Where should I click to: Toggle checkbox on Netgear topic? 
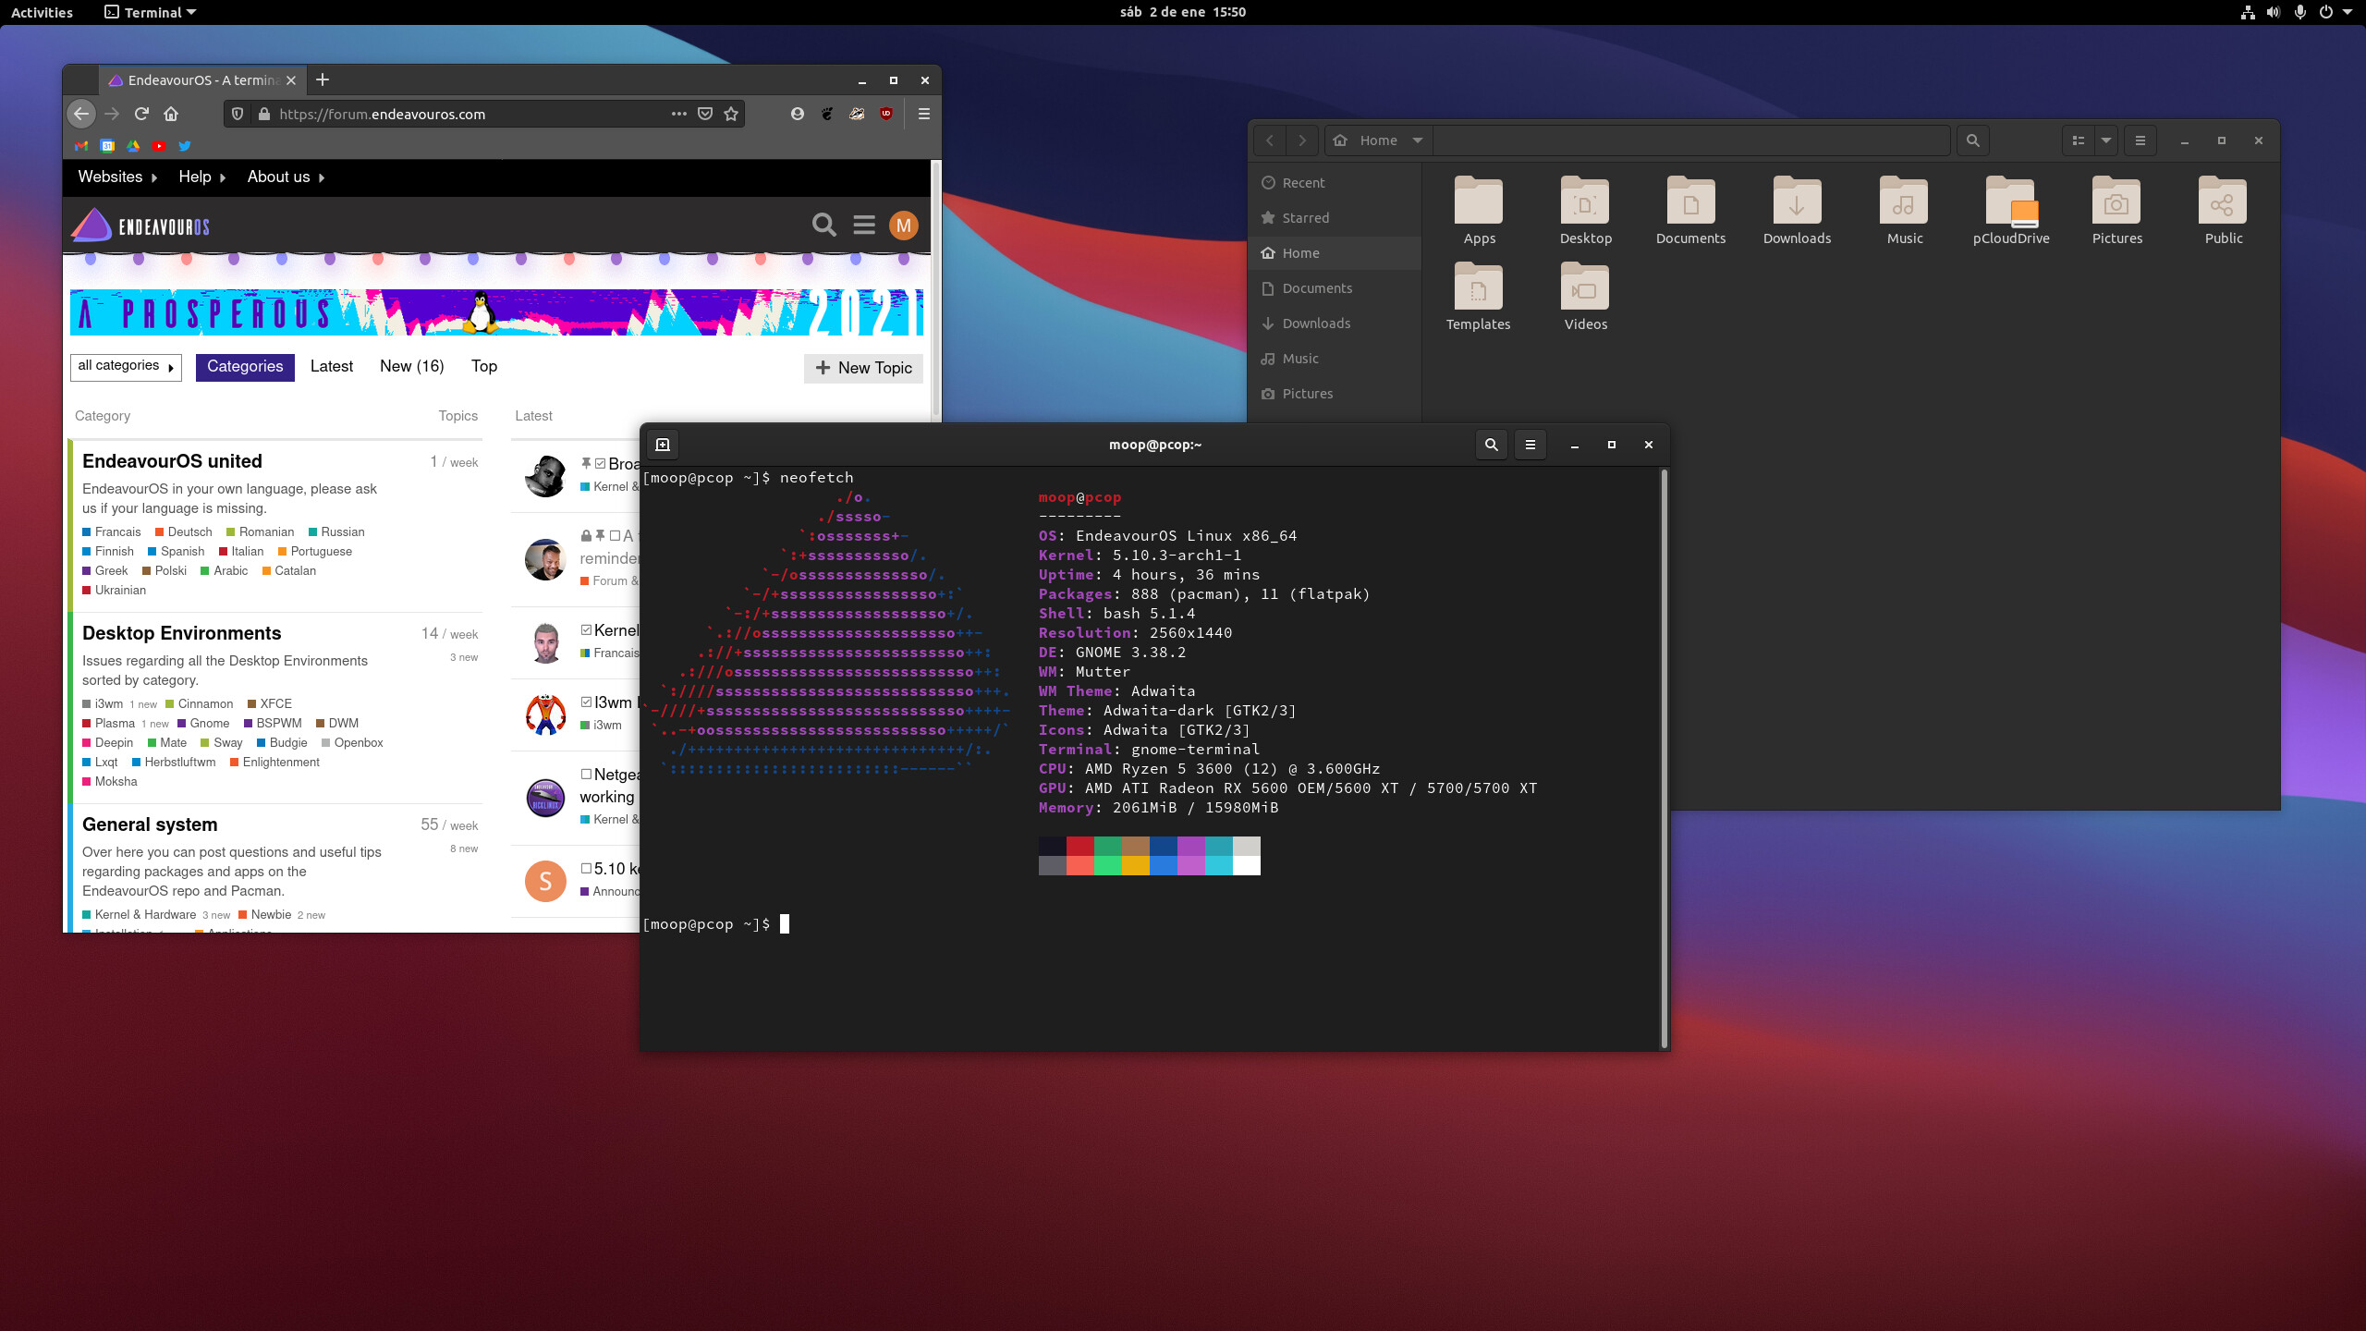click(586, 774)
